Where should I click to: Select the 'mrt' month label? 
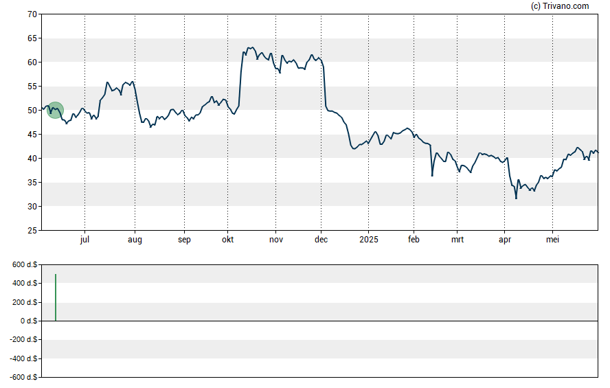point(457,240)
